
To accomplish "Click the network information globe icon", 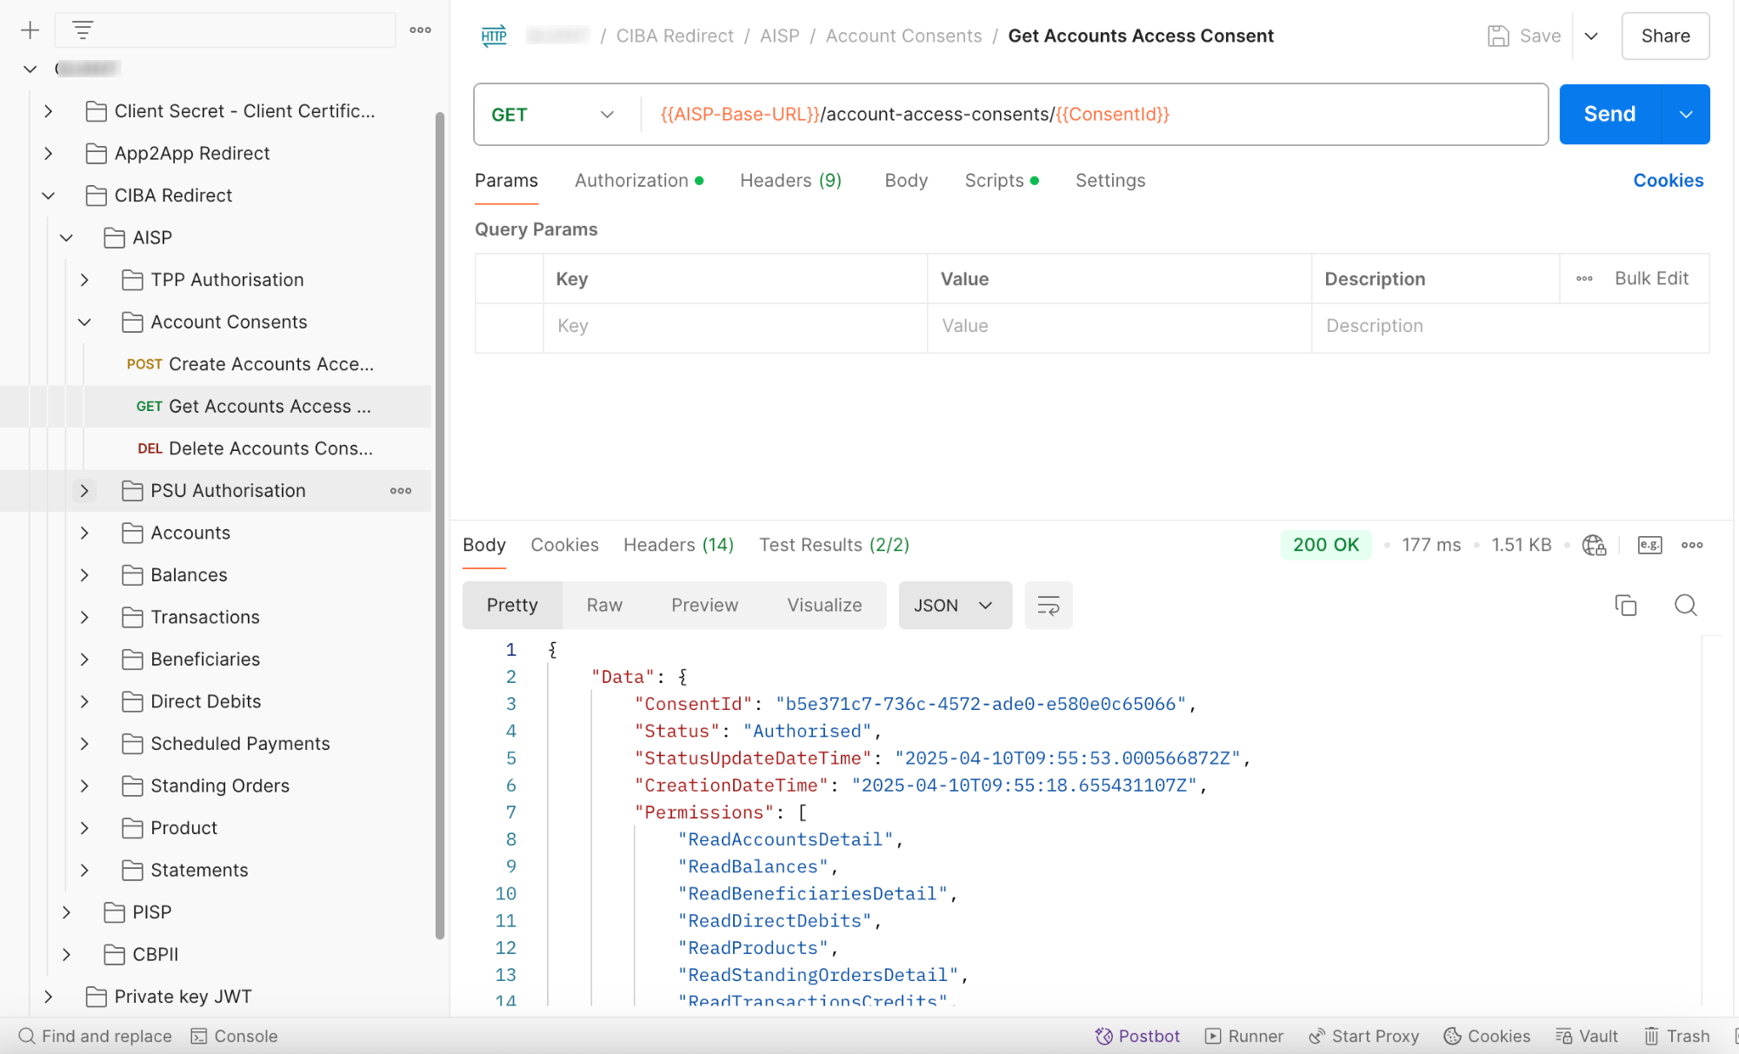I will tap(1593, 545).
